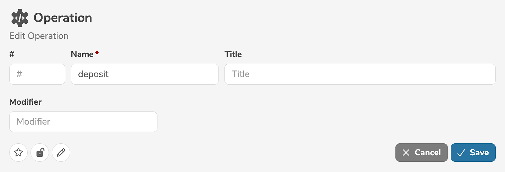Click the Operation heading text
Screen dimensions: 505x172
pos(63,18)
